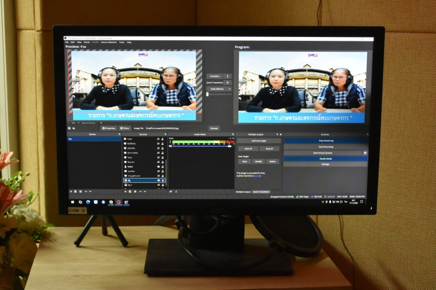Toggle visibility eye of first source in list
The image size is (436, 290).
(158, 139)
